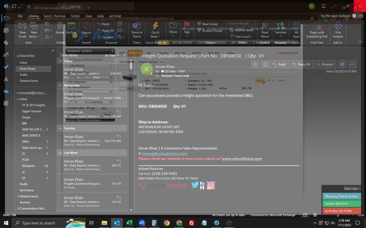Click the message list scrollbar down arrow

tap(131, 210)
